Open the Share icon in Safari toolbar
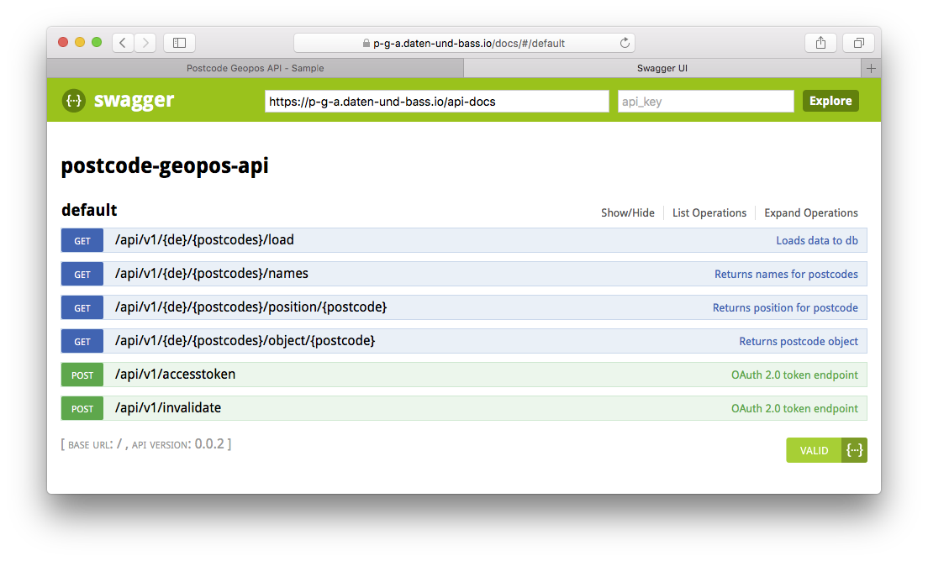Viewport: 928px width, 561px height. coord(820,43)
